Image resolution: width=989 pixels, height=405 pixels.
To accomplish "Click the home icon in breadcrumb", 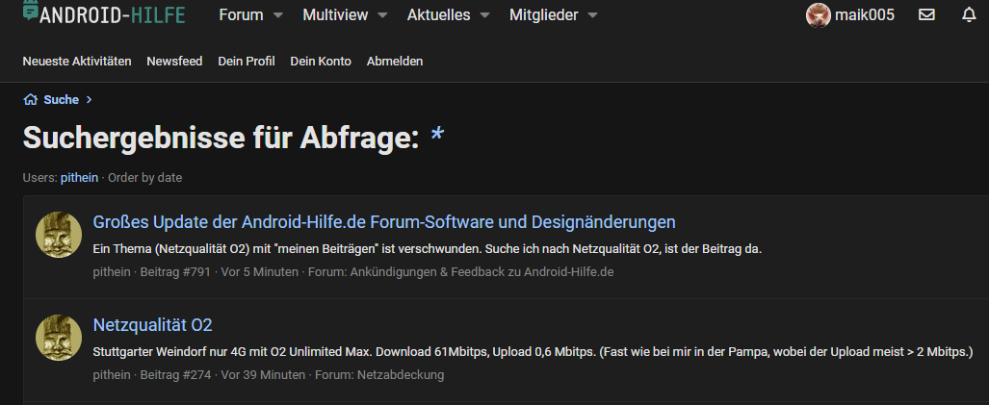I will tap(31, 99).
